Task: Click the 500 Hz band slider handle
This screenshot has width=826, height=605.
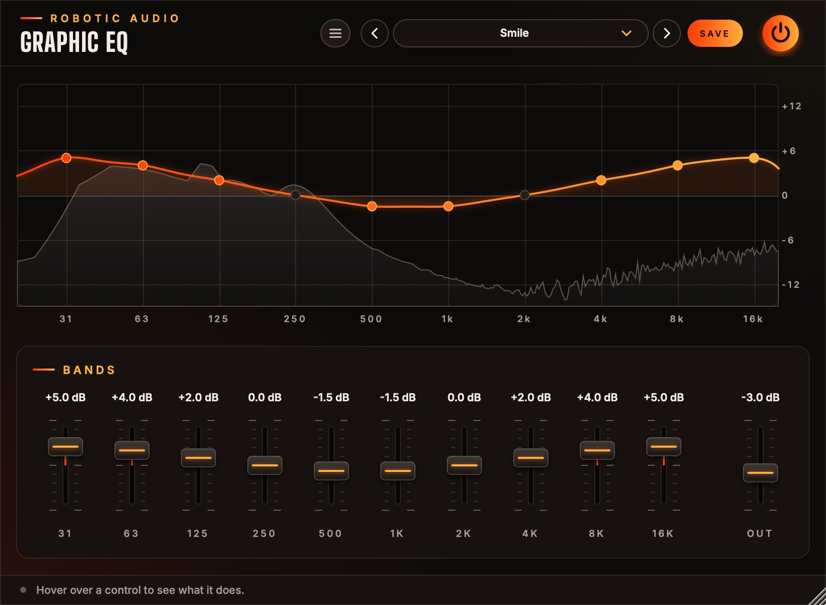Action: pyautogui.click(x=331, y=471)
